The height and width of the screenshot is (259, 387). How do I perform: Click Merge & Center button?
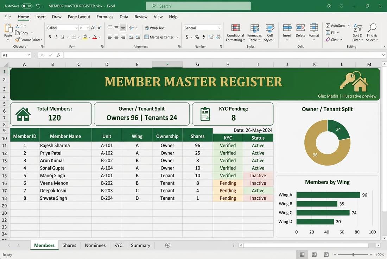(x=159, y=37)
